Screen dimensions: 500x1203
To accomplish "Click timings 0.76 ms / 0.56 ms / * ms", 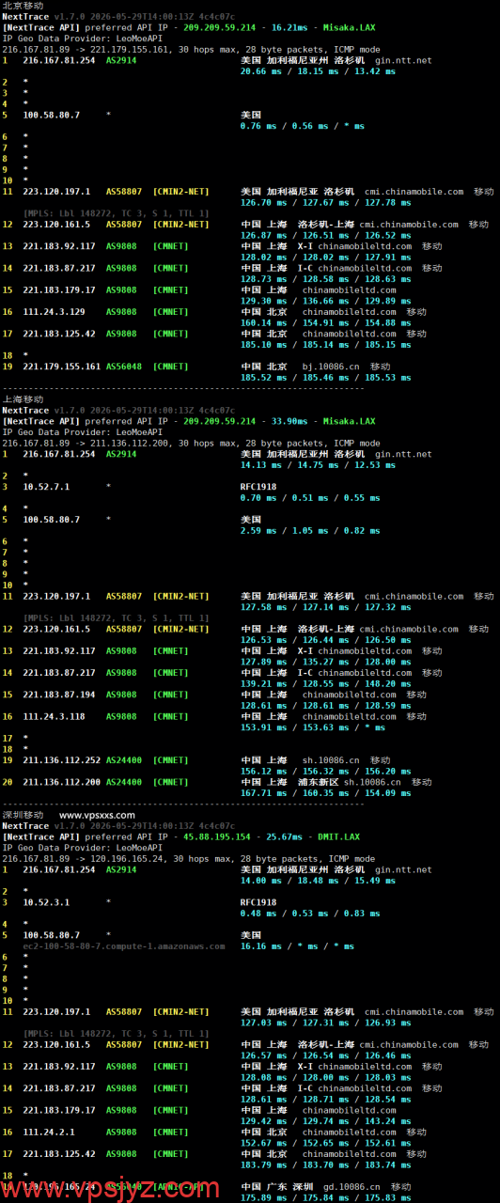I will tap(303, 126).
